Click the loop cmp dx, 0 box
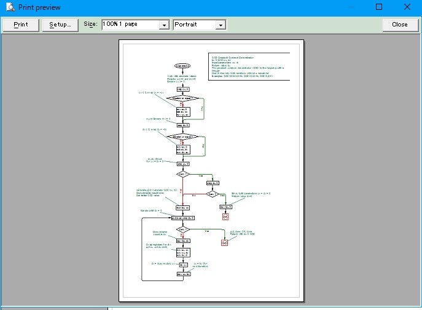This screenshot has width=422, height=310. (x=182, y=218)
